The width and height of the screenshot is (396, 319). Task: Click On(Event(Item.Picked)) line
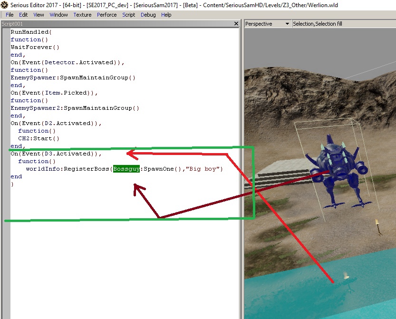pos(54,93)
